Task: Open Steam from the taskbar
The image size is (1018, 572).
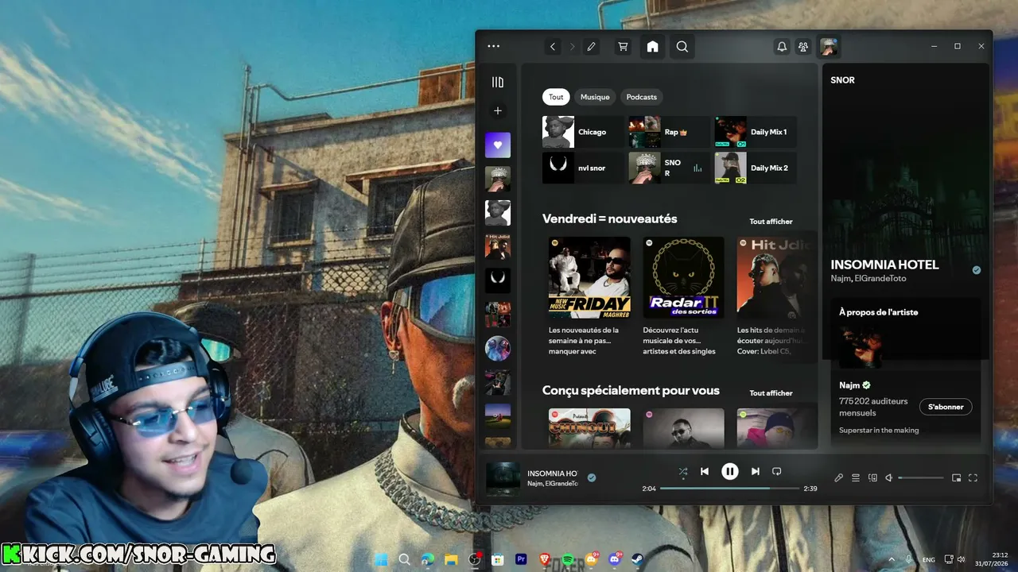Action: pos(638,559)
